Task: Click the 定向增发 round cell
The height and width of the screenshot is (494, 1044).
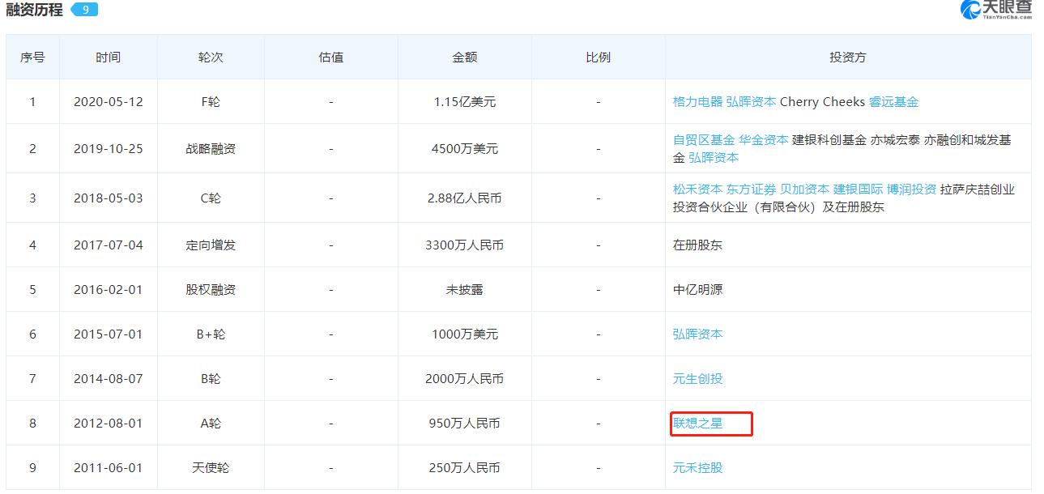Action: [x=211, y=245]
